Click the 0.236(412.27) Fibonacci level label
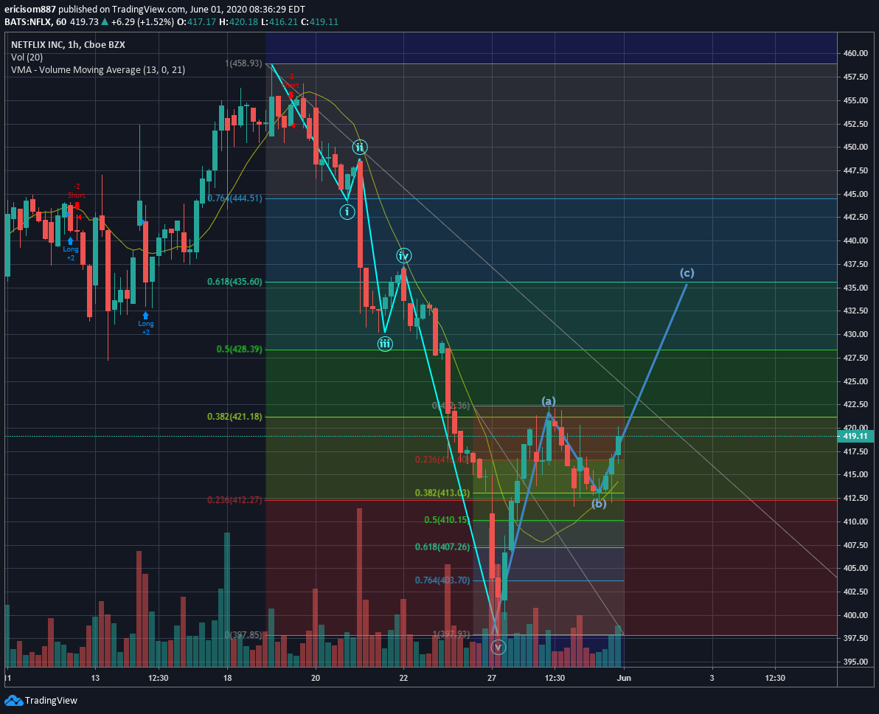 tap(234, 499)
